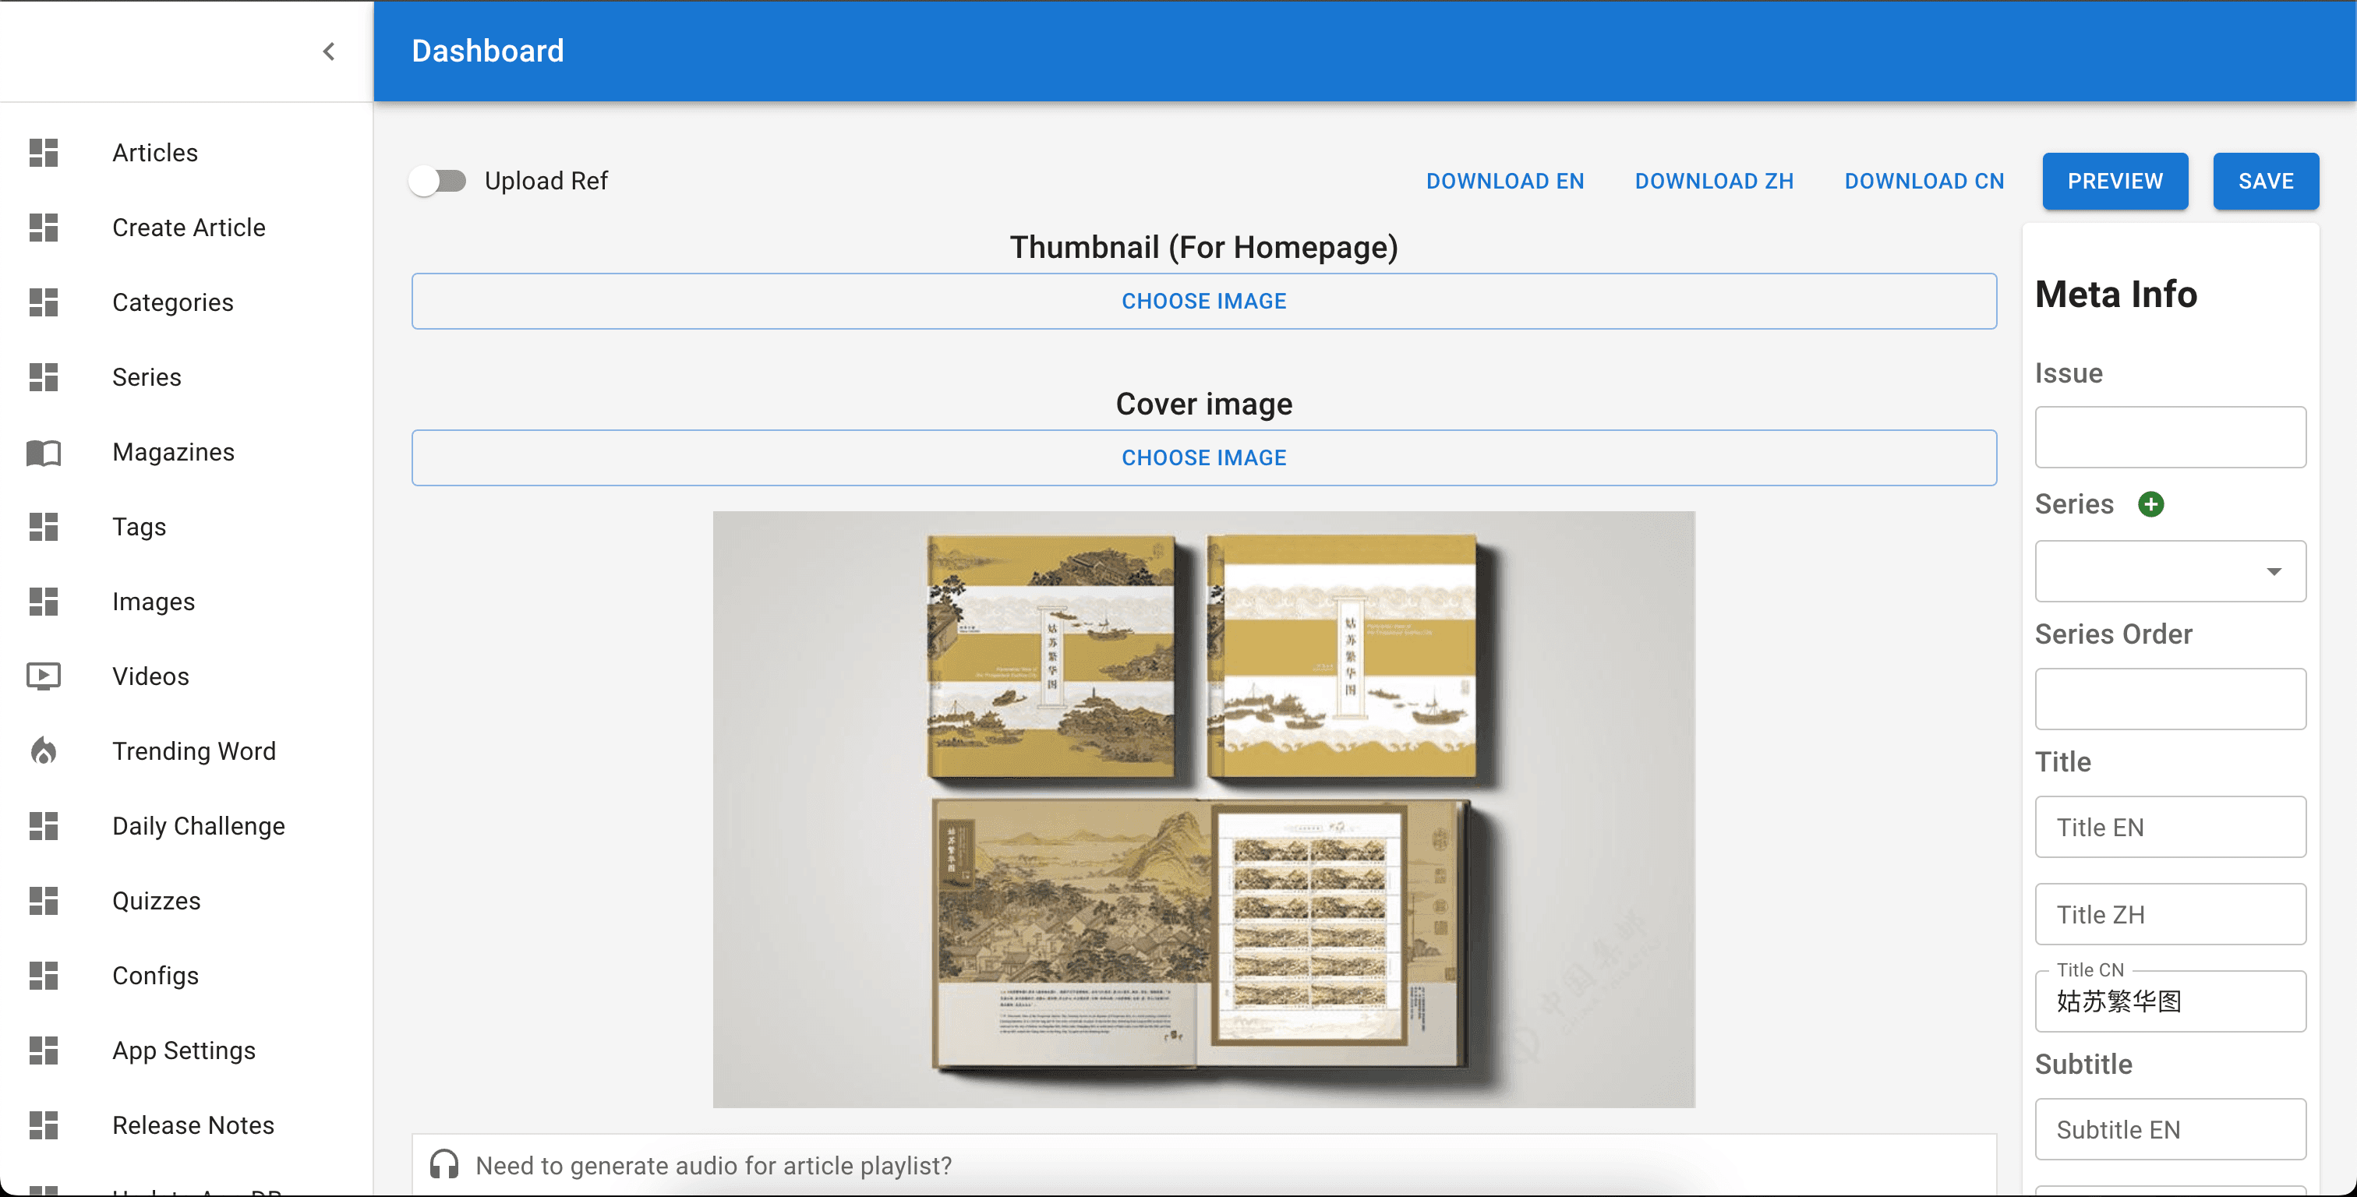Click the Tags sidebar icon
The height and width of the screenshot is (1197, 2357).
click(x=43, y=527)
